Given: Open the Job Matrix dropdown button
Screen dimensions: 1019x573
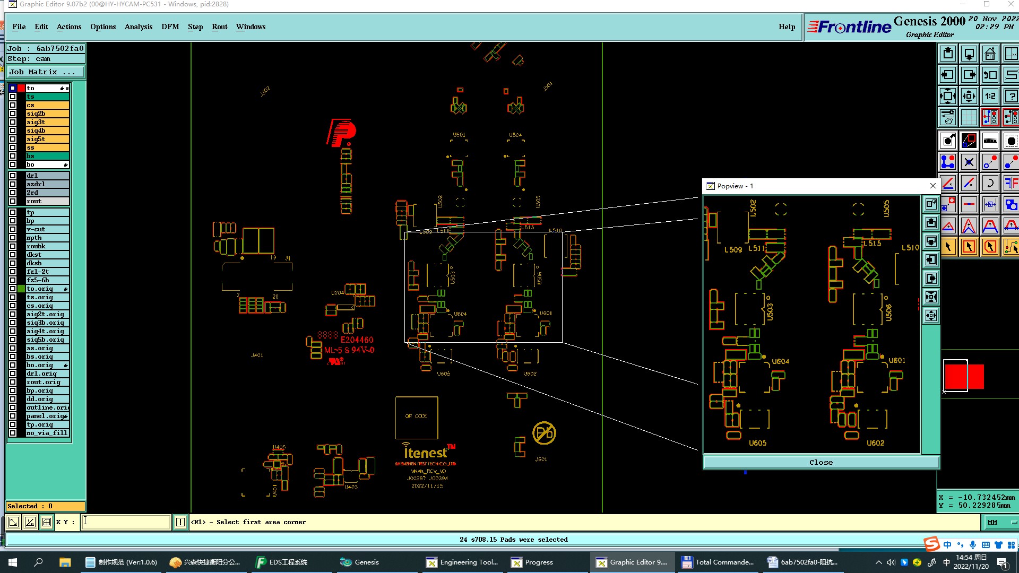Looking at the screenshot, I should click(46, 72).
